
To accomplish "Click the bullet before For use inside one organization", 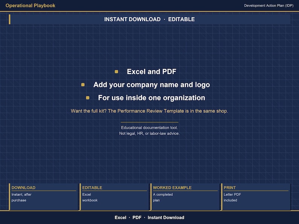I will click(88, 98).
